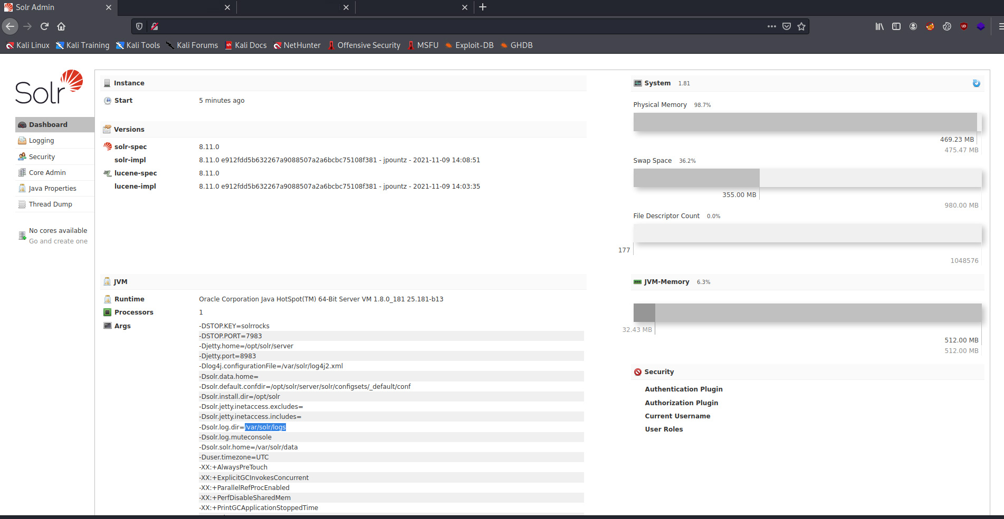Open MSFU bookmark
Screen dimensions: 1004x519
tap(423, 45)
